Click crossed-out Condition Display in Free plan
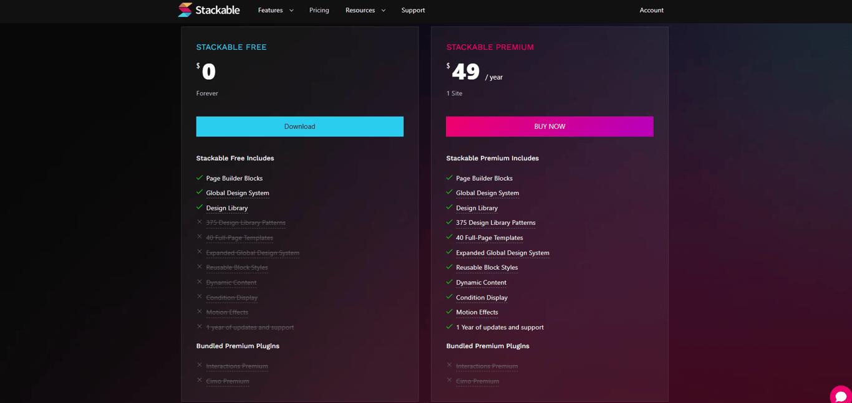The width and height of the screenshot is (852, 403). (232, 298)
